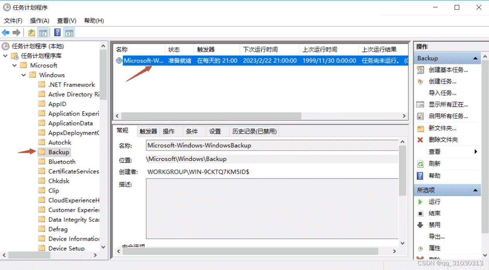Image resolution: width=489 pixels, height=270 pixels.
Task: Click the up one level folder icon
Action: point(31,33)
